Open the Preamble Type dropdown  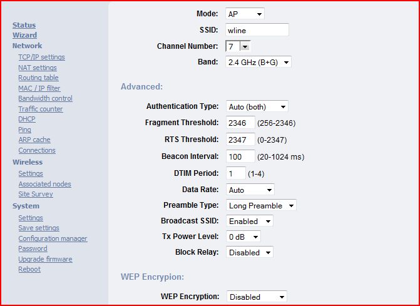tap(260, 206)
